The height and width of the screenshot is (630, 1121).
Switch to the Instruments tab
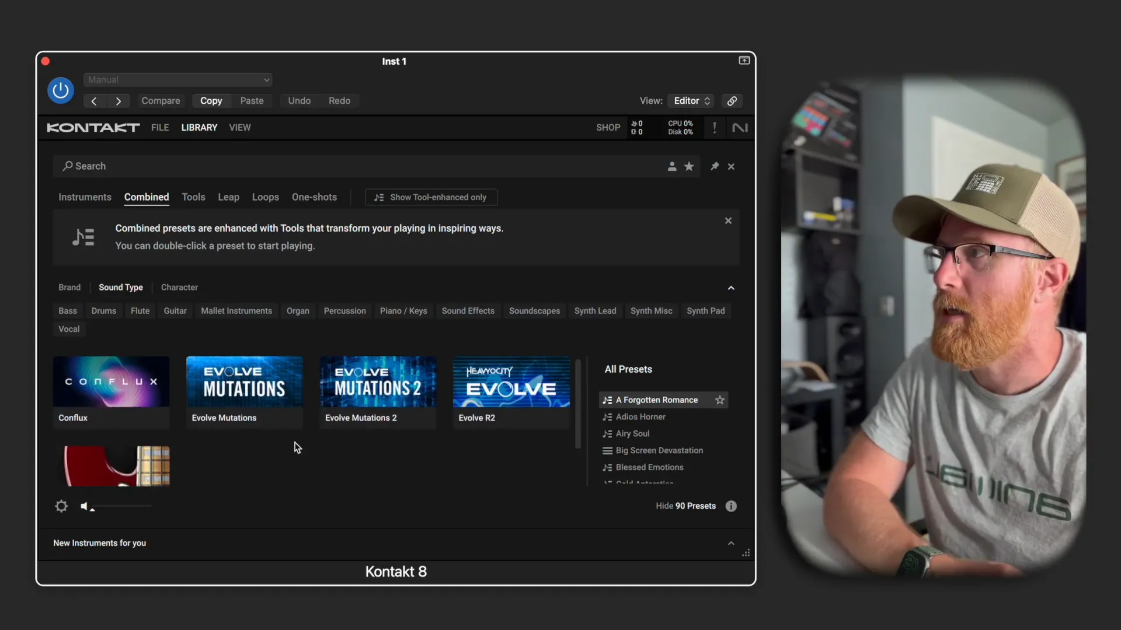pos(85,197)
